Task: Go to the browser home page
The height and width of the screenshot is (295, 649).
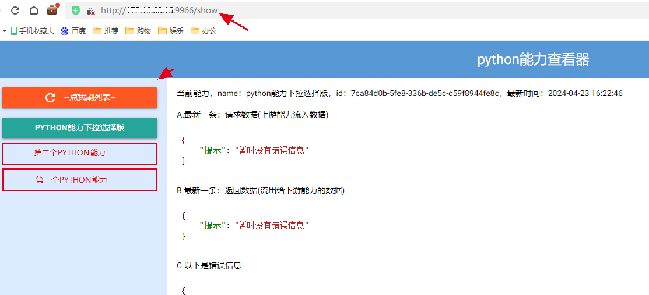Action: (x=34, y=10)
